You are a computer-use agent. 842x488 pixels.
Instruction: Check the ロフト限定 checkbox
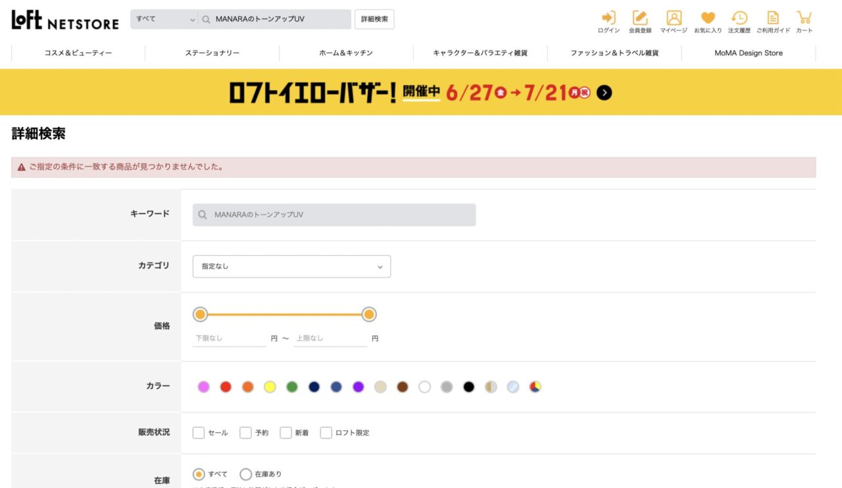coord(326,433)
